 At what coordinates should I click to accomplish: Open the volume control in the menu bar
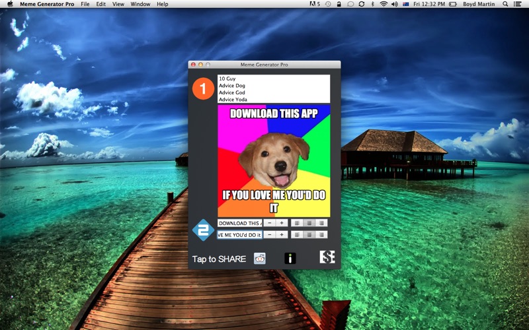(394, 4)
